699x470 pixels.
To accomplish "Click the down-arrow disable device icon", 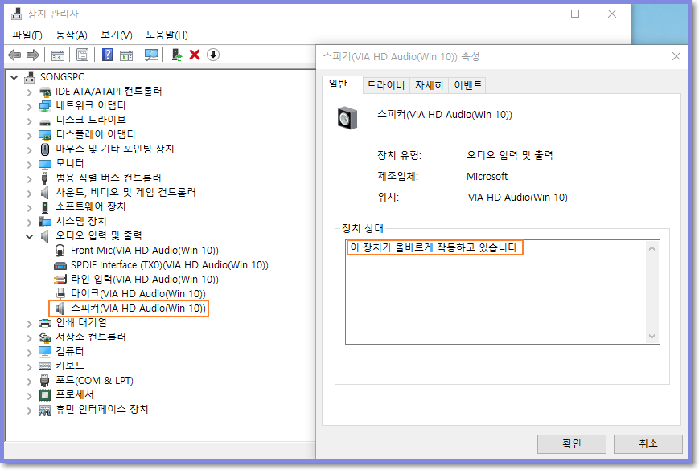I will (213, 55).
